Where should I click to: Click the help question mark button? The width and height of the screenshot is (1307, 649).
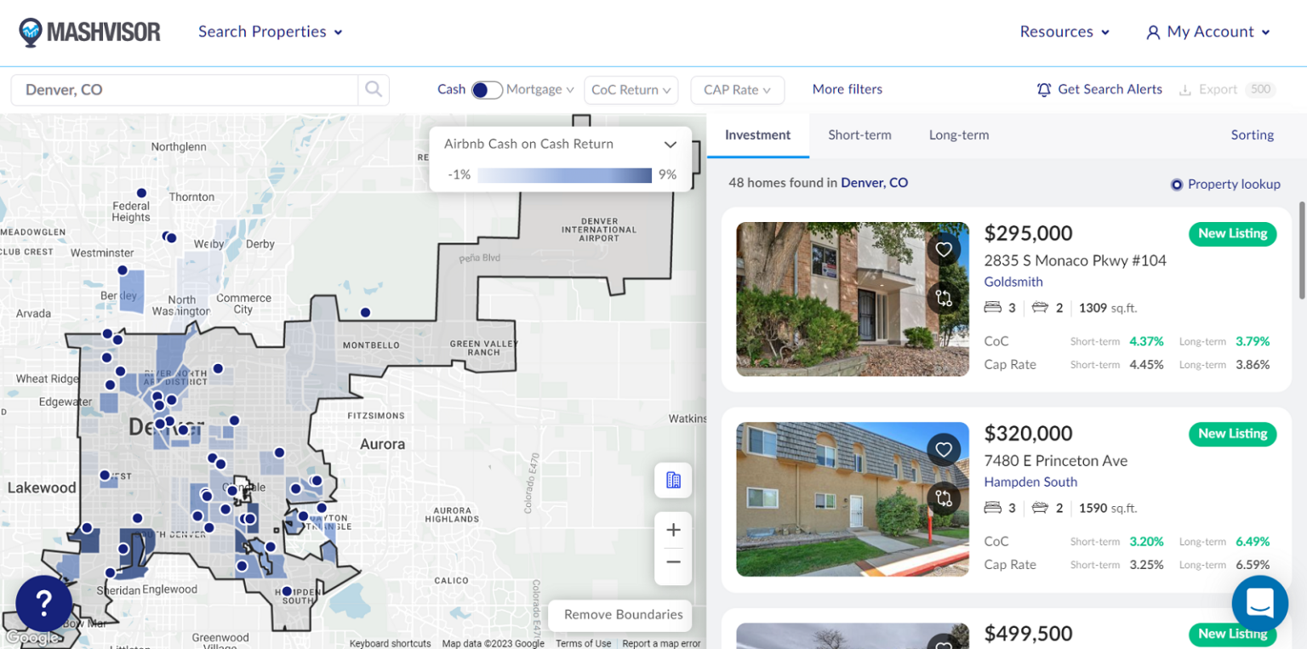tap(43, 604)
